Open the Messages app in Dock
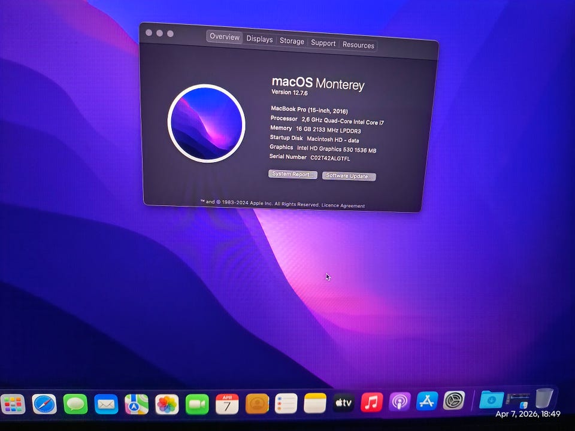The image size is (575, 431). (x=75, y=404)
